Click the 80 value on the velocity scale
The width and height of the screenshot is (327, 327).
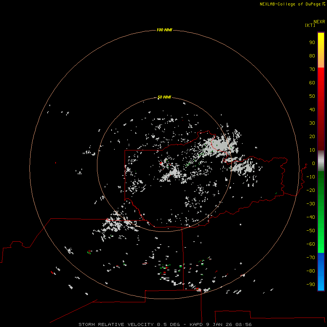click(x=312, y=56)
